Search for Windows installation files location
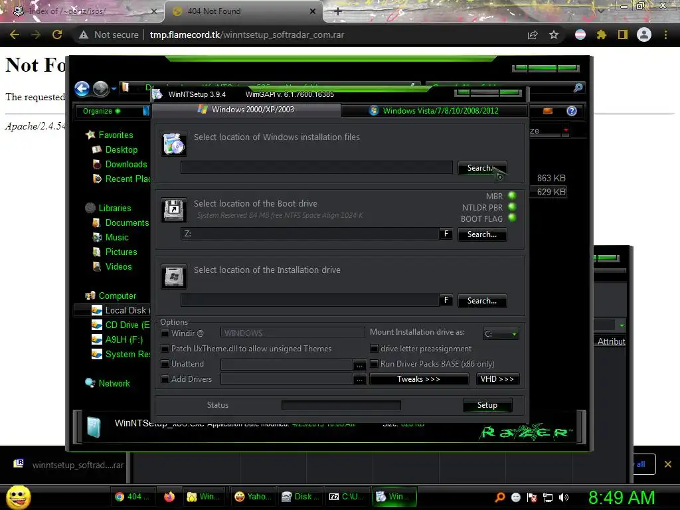The image size is (680, 510). click(x=482, y=168)
